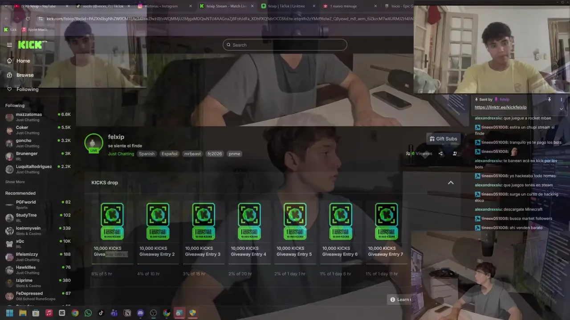Open Iziprime recommended channel
Image resolution: width=570 pixels, height=320 pixels.
(x=38, y=283)
